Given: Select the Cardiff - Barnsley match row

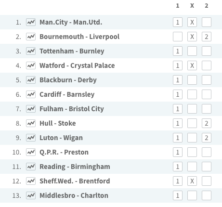Looking at the screenshot, I should click(x=111, y=94).
